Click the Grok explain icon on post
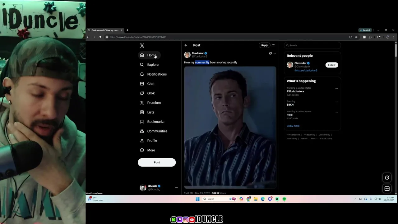 (x=270, y=53)
